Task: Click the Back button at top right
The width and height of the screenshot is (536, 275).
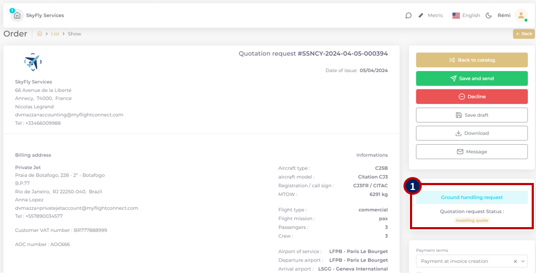Action: pos(524,34)
